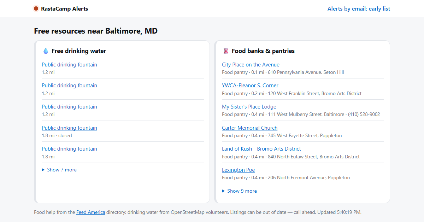Viewport: 424px width, 222px height.
Task: Open City Place on the Avenue
Action: coord(251,65)
